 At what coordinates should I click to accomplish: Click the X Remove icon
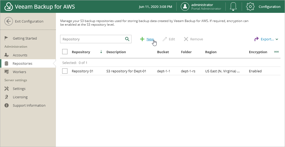pos(186,39)
